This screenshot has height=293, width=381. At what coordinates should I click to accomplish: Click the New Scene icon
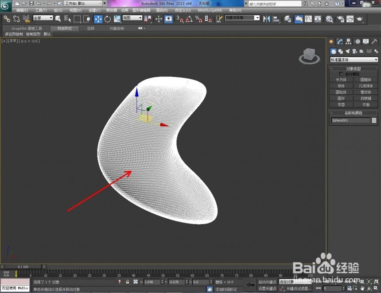[17, 4]
